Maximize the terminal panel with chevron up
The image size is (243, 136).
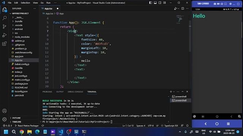pyautogui.click(x=183, y=91)
